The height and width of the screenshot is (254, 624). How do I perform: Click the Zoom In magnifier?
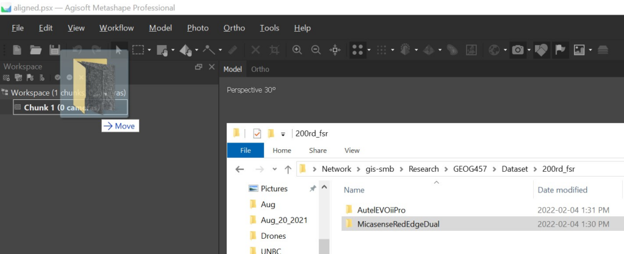point(297,50)
